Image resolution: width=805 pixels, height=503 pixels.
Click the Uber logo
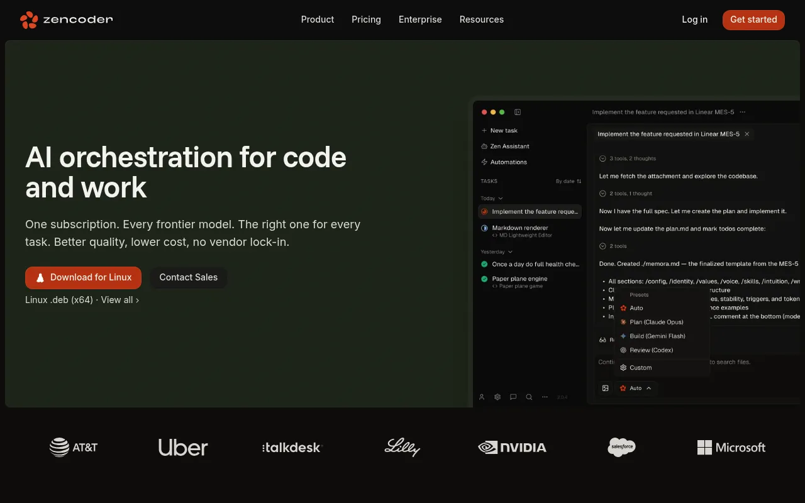click(x=183, y=447)
